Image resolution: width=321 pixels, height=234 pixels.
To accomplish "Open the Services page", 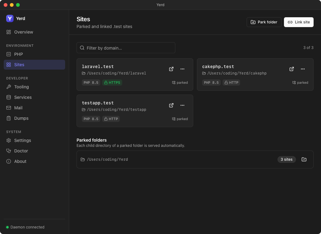I will point(34,97).
